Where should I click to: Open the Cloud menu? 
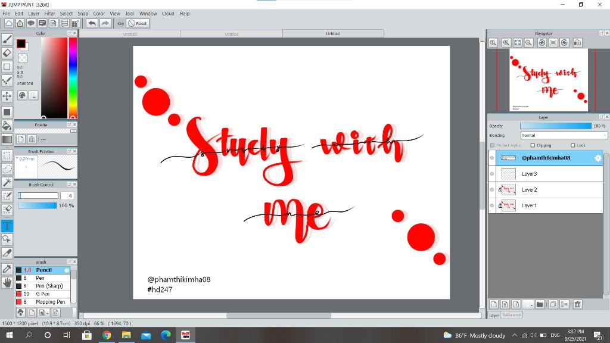coord(168,14)
